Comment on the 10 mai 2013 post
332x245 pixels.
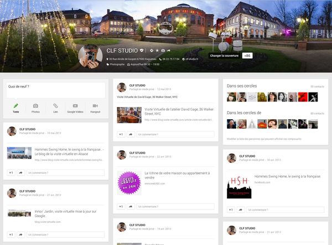pos(65,173)
